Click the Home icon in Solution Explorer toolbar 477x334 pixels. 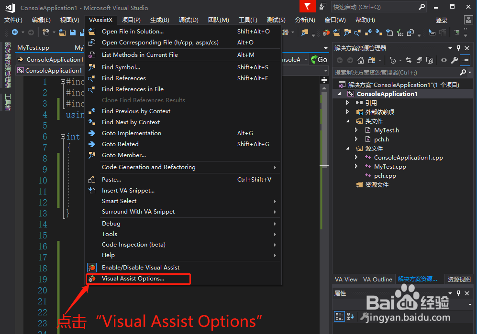360,60
